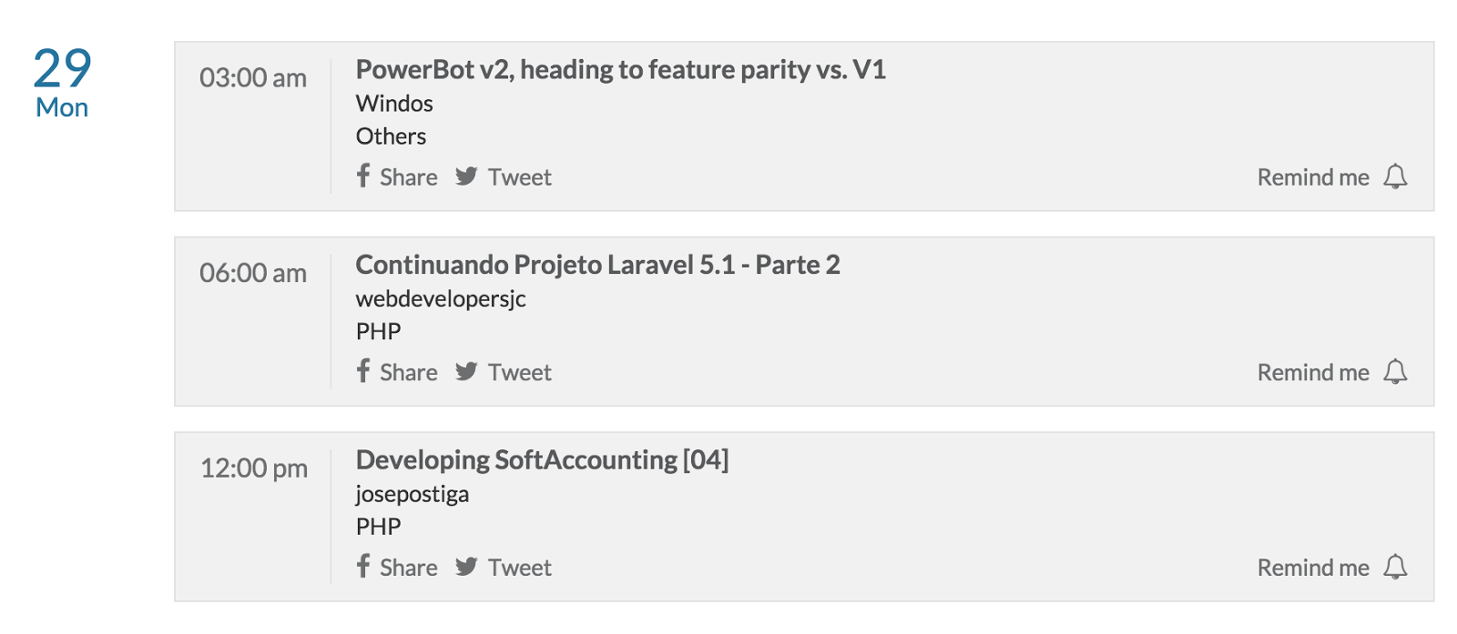This screenshot has height=634, width=1457.
Task: Click the Twitter bird icon under PowerBot v2 event
Action: click(x=467, y=176)
